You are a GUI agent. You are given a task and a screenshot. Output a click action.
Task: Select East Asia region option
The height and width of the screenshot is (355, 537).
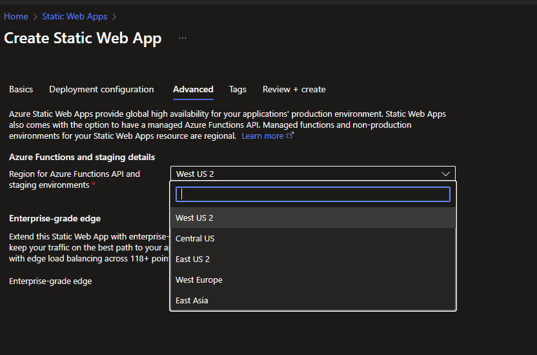coord(312,300)
